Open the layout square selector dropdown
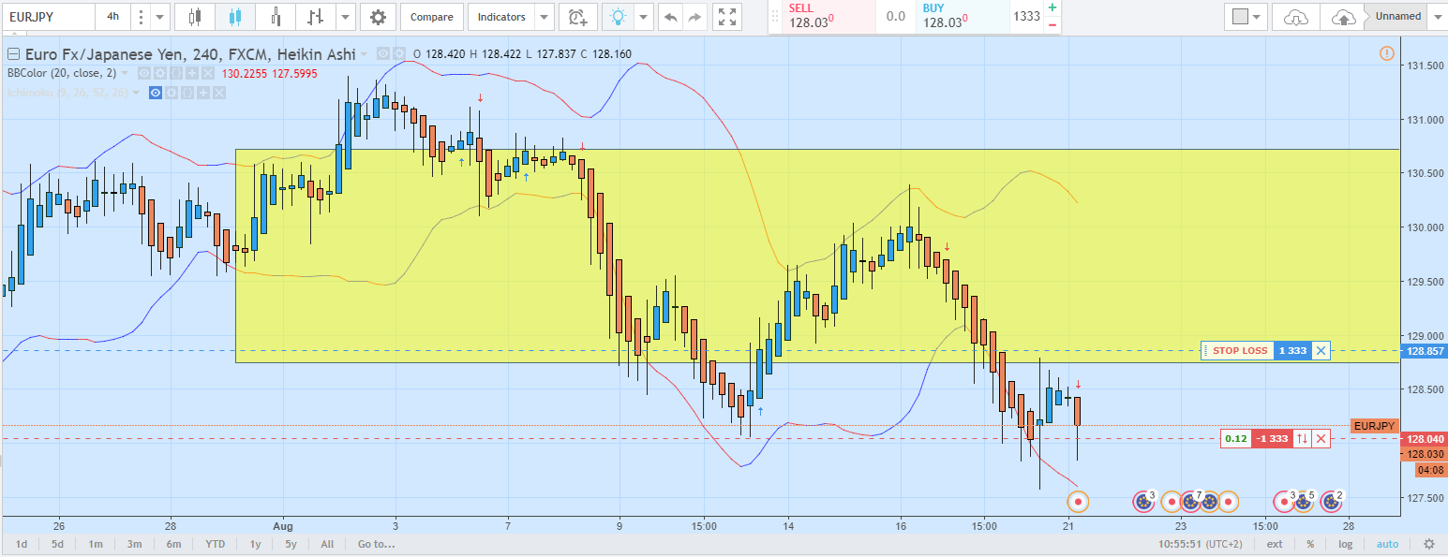 (1246, 17)
